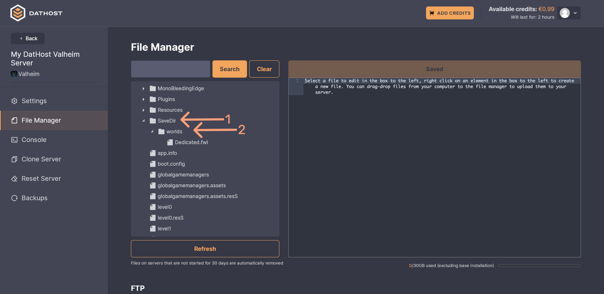
Task: Select the Dedicated.fwl file
Action: point(191,142)
